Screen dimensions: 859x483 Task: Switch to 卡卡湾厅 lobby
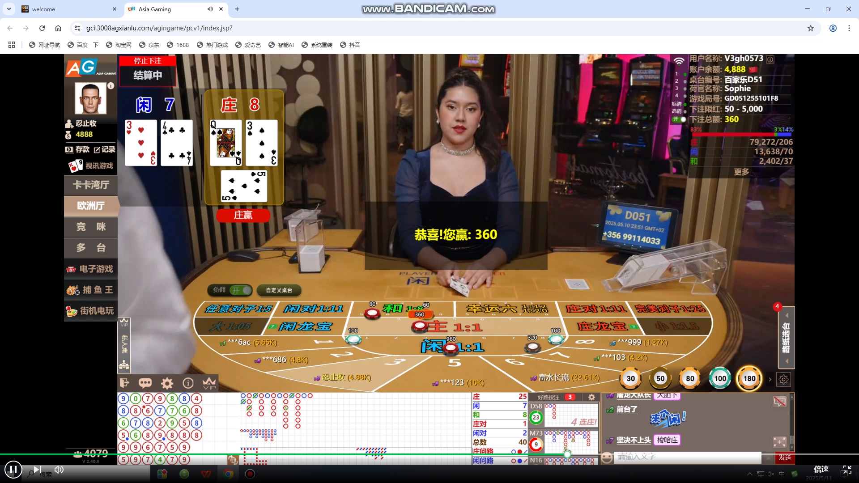91,185
